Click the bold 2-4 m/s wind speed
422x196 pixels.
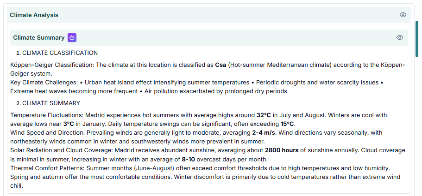point(264,133)
